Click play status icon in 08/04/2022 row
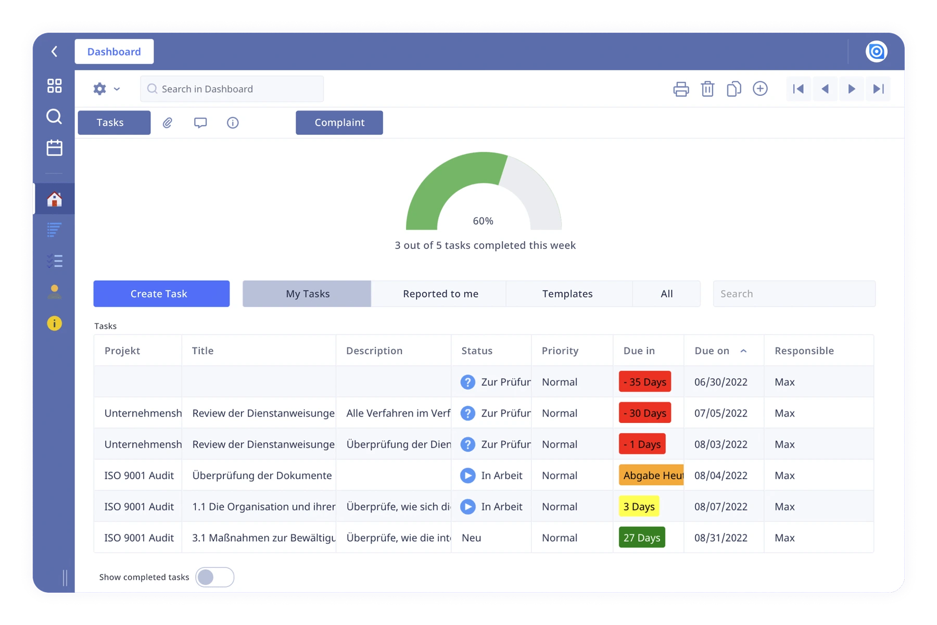 pyautogui.click(x=468, y=476)
